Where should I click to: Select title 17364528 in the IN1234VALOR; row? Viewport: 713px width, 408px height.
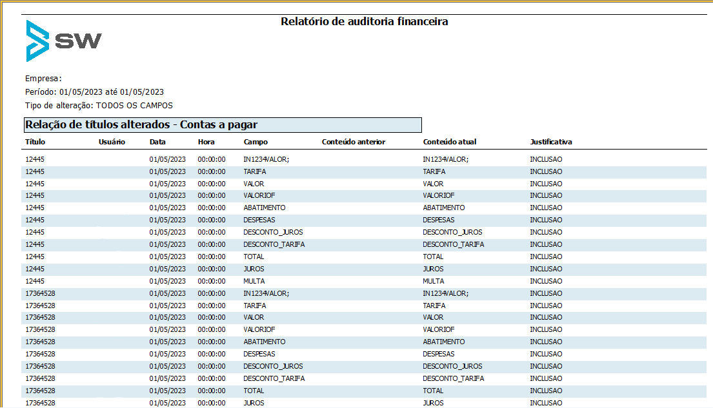(41, 293)
